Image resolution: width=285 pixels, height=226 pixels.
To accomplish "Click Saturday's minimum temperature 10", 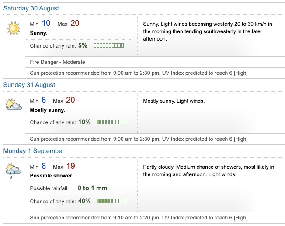I will coord(46,23).
